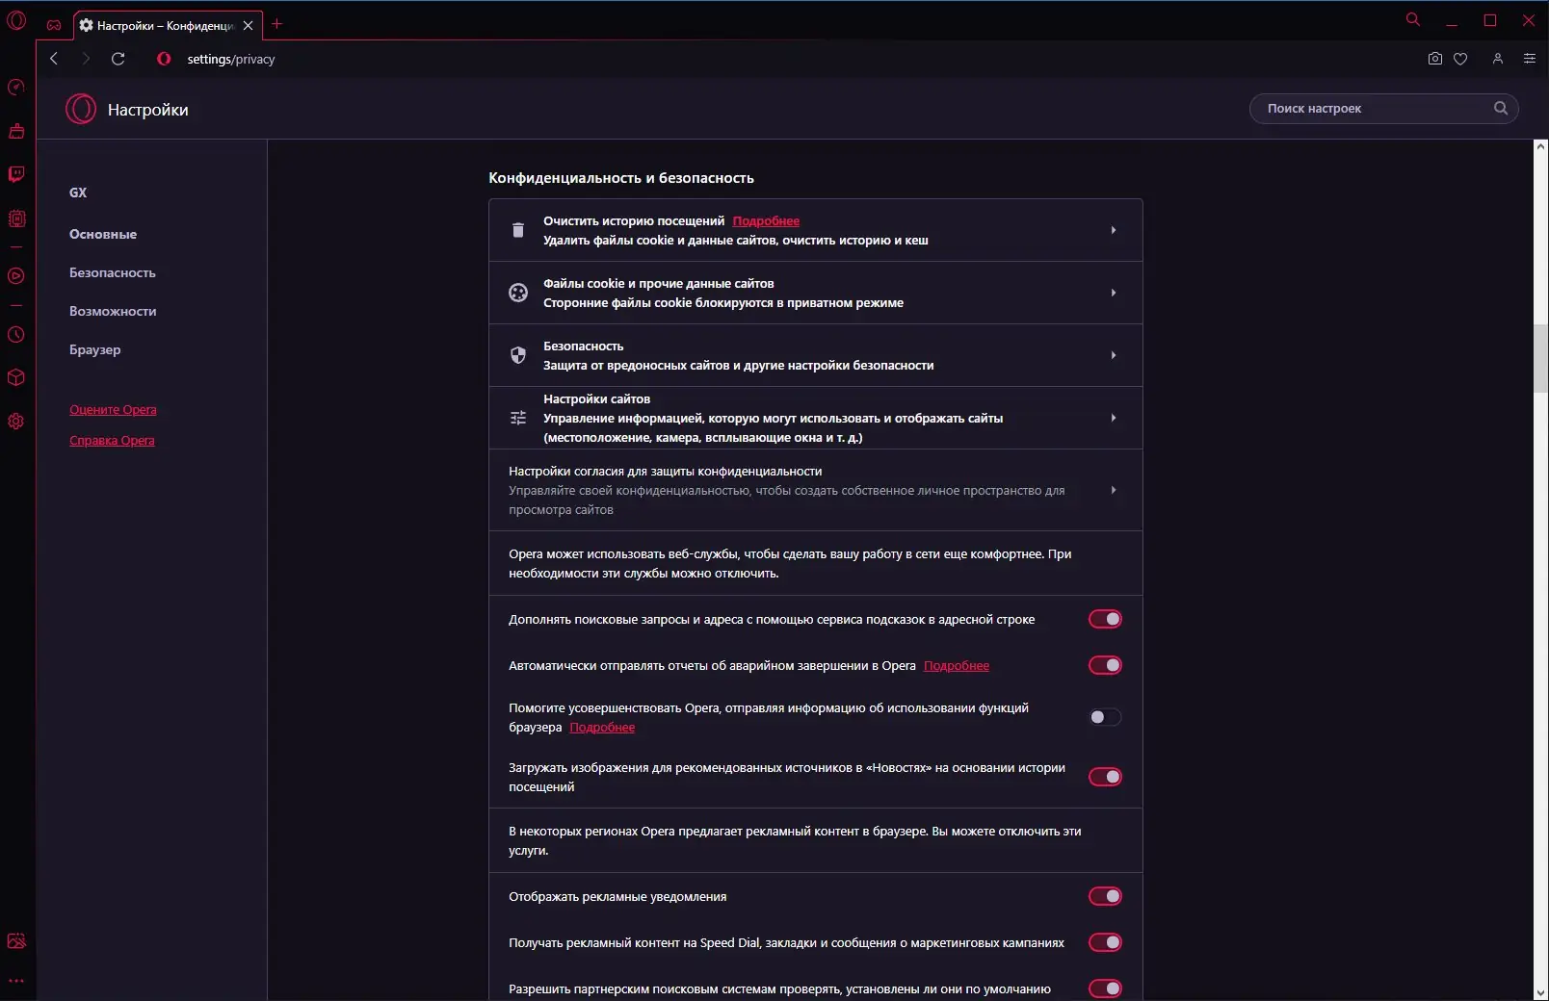The width and height of the screenshot is (1549, 1001).
Task: Toggle Отображать рекламные уведомления switch
Action: [1105, 896]
